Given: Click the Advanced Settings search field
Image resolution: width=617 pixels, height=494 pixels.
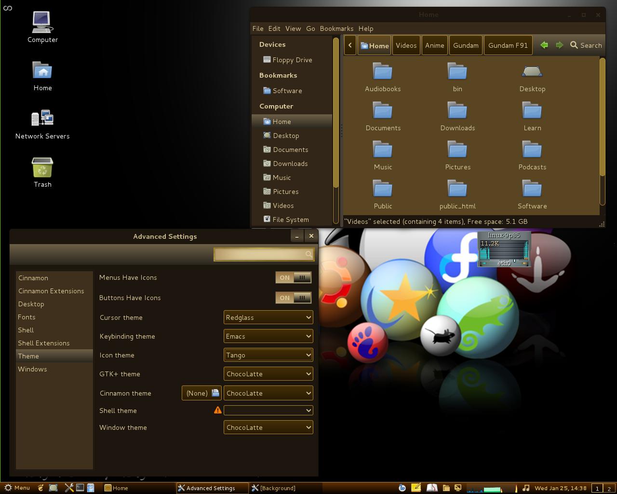Looking at the screenshot, I should pyautogui.click(x=260, y=254).
